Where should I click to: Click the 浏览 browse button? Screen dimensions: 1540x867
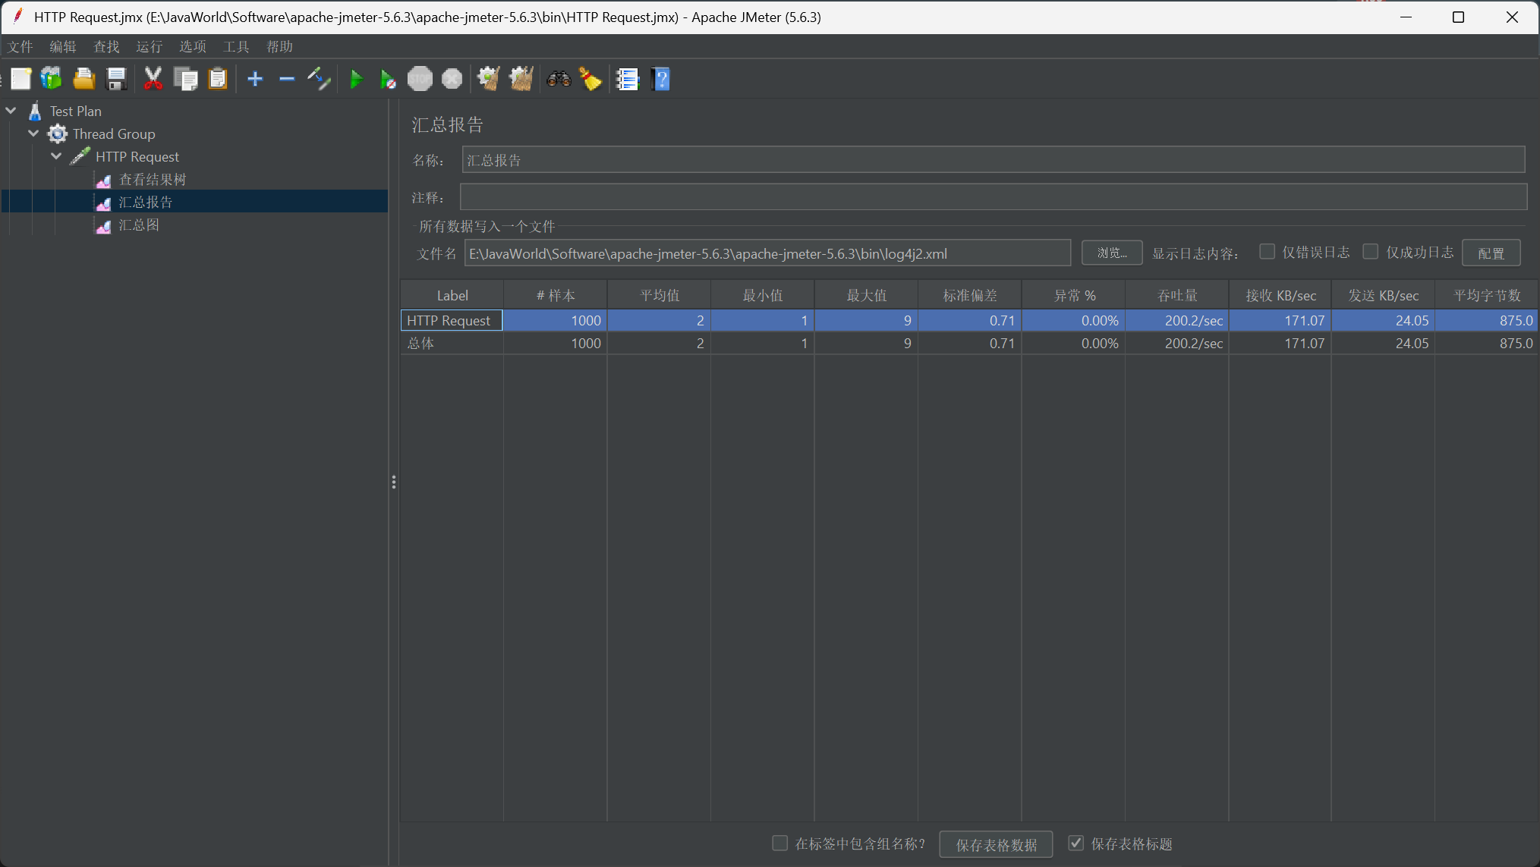[x=1111, y=253]
